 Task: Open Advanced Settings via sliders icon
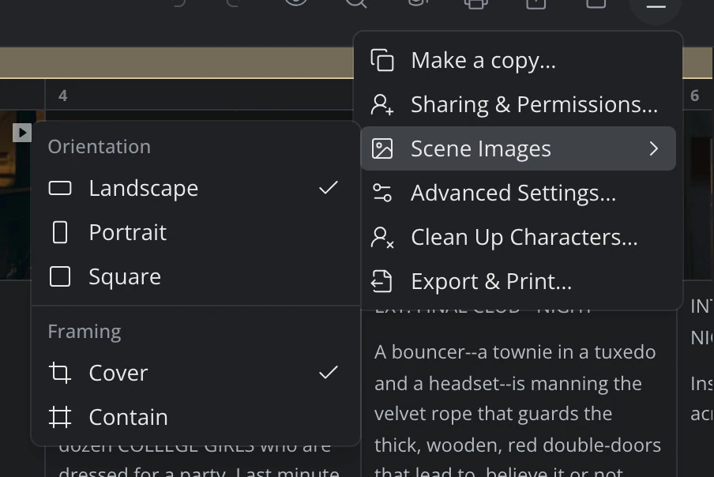point(382,193)
